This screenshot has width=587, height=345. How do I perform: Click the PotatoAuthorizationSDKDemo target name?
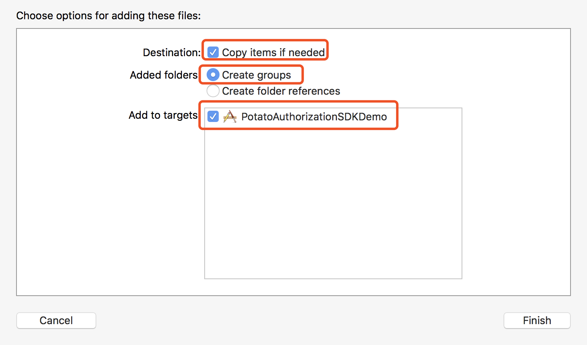[x=314, y=117]
